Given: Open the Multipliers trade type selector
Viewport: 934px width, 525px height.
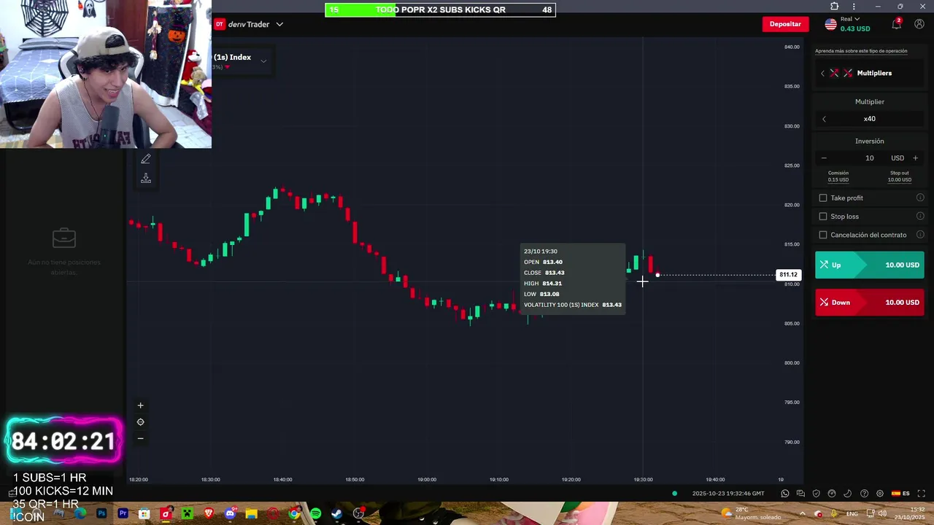Looking at the screenshot, I should (x=870, y=73).
